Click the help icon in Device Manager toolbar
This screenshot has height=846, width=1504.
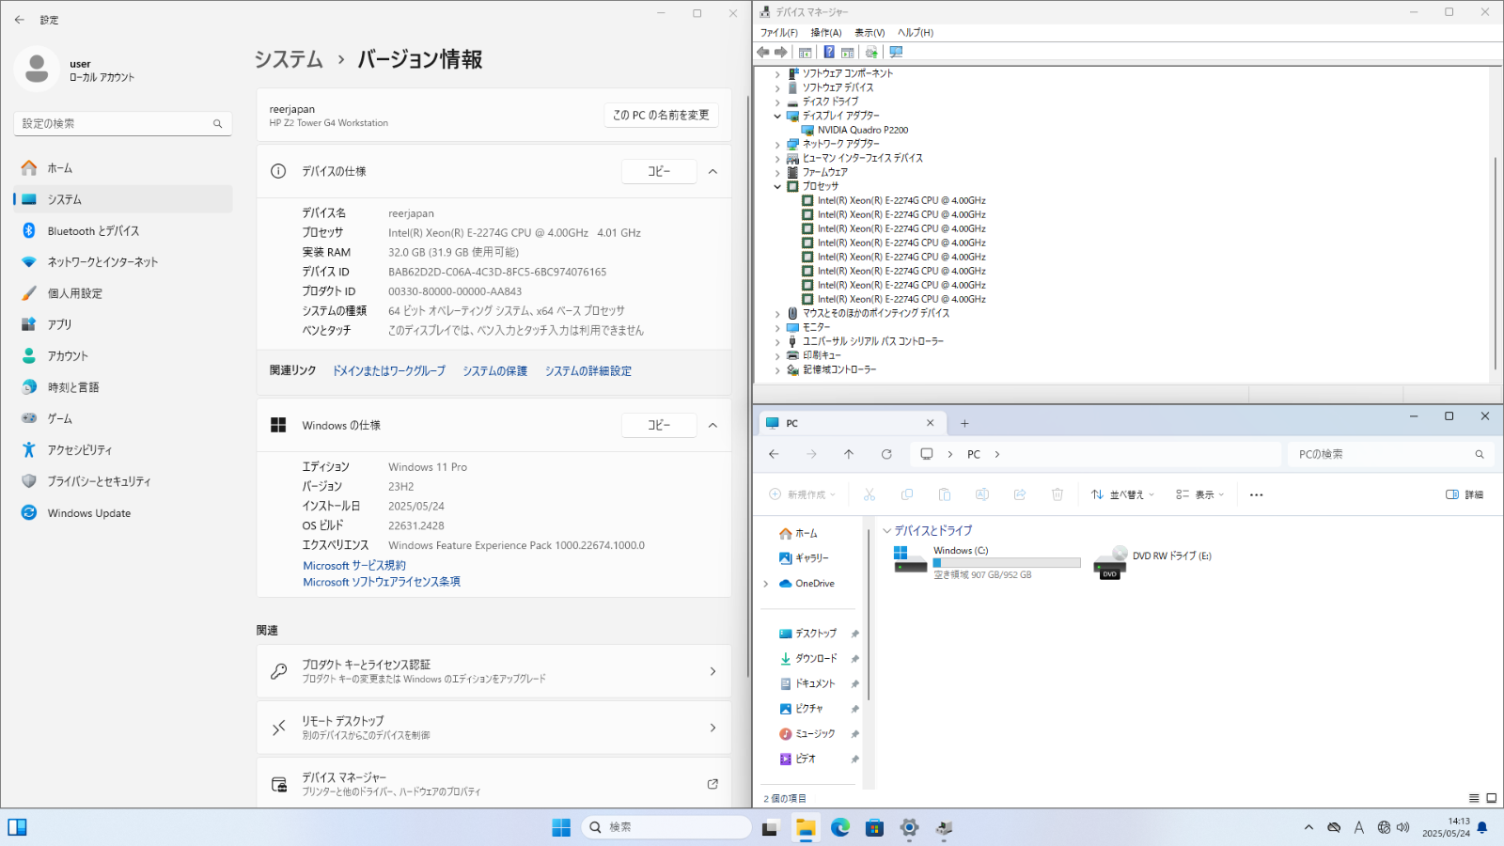pos(829,53)
